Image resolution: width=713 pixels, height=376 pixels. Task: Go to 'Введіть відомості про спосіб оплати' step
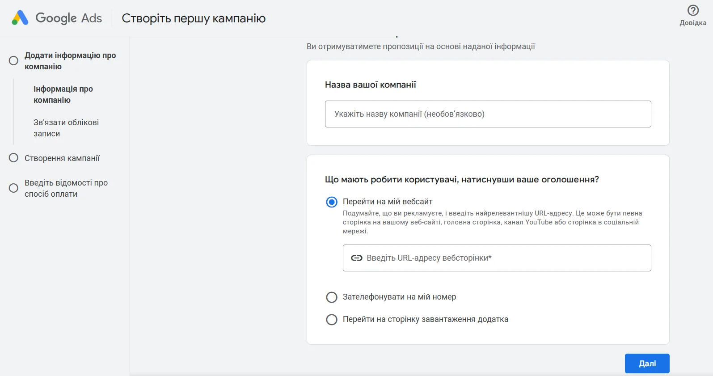click(x=66, y=188)
